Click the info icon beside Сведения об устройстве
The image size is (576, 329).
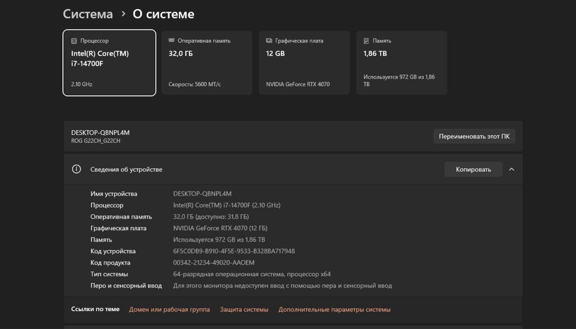(x=77, y=169)
